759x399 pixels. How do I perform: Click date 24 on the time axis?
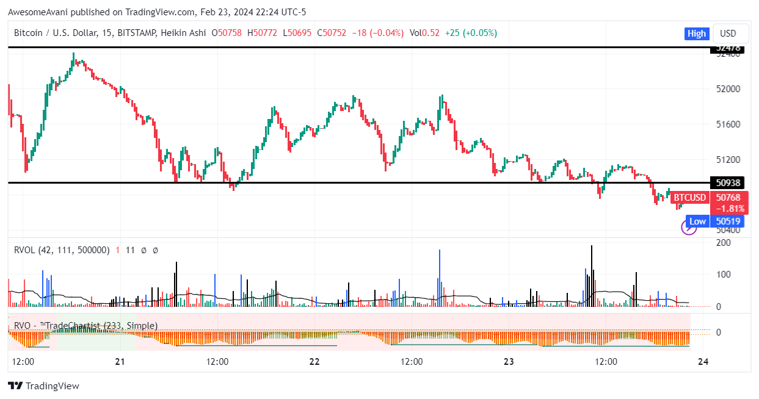703,362
